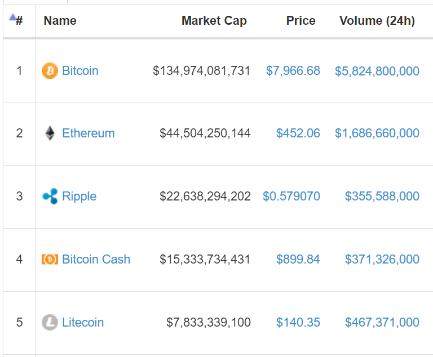The width and height of the screenshot is (433, 357).
Task: Select Litecoin market cap $7,833,339,100 cell
Action: 209,323
